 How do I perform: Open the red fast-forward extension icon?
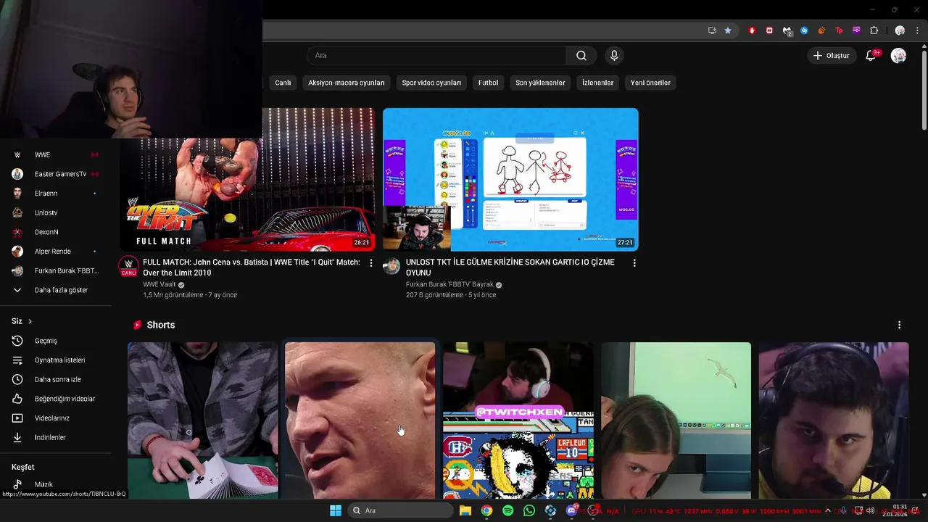[x=769, y=30]
